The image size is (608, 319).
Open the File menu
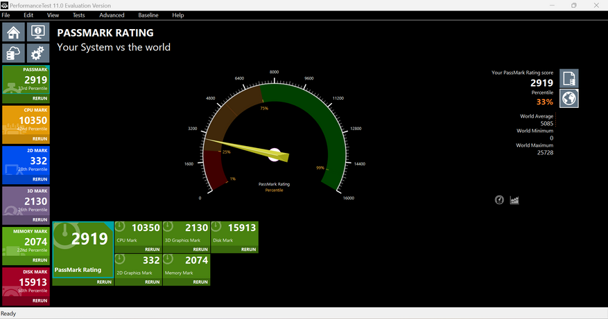coord(6,15)
